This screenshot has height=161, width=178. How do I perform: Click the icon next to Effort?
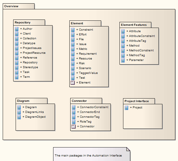[x=73, y=35]
